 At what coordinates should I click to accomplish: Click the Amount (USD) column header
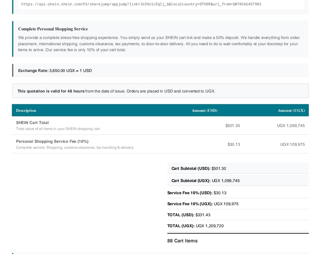204,110
